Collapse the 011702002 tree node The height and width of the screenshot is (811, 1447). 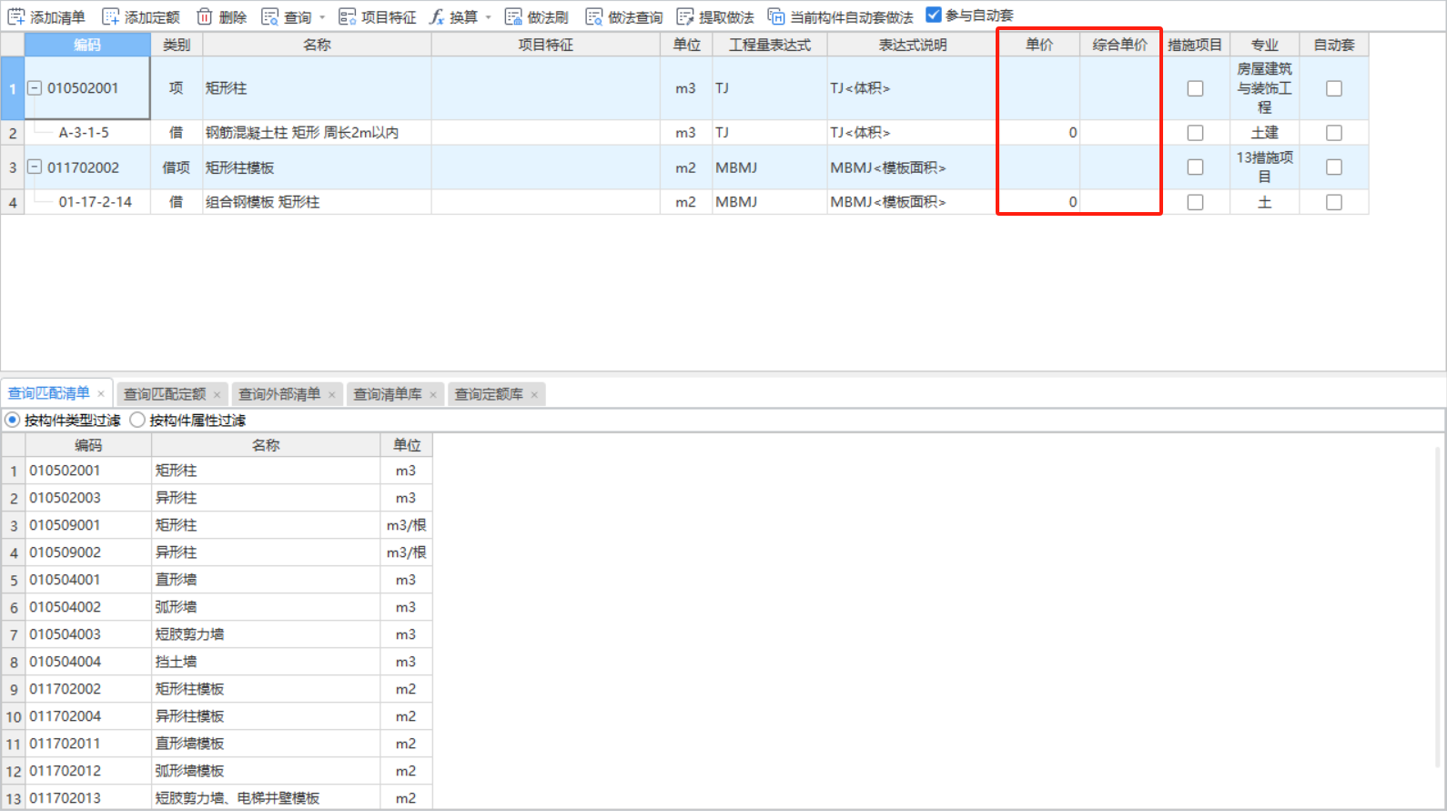click(x=35, y=167)
